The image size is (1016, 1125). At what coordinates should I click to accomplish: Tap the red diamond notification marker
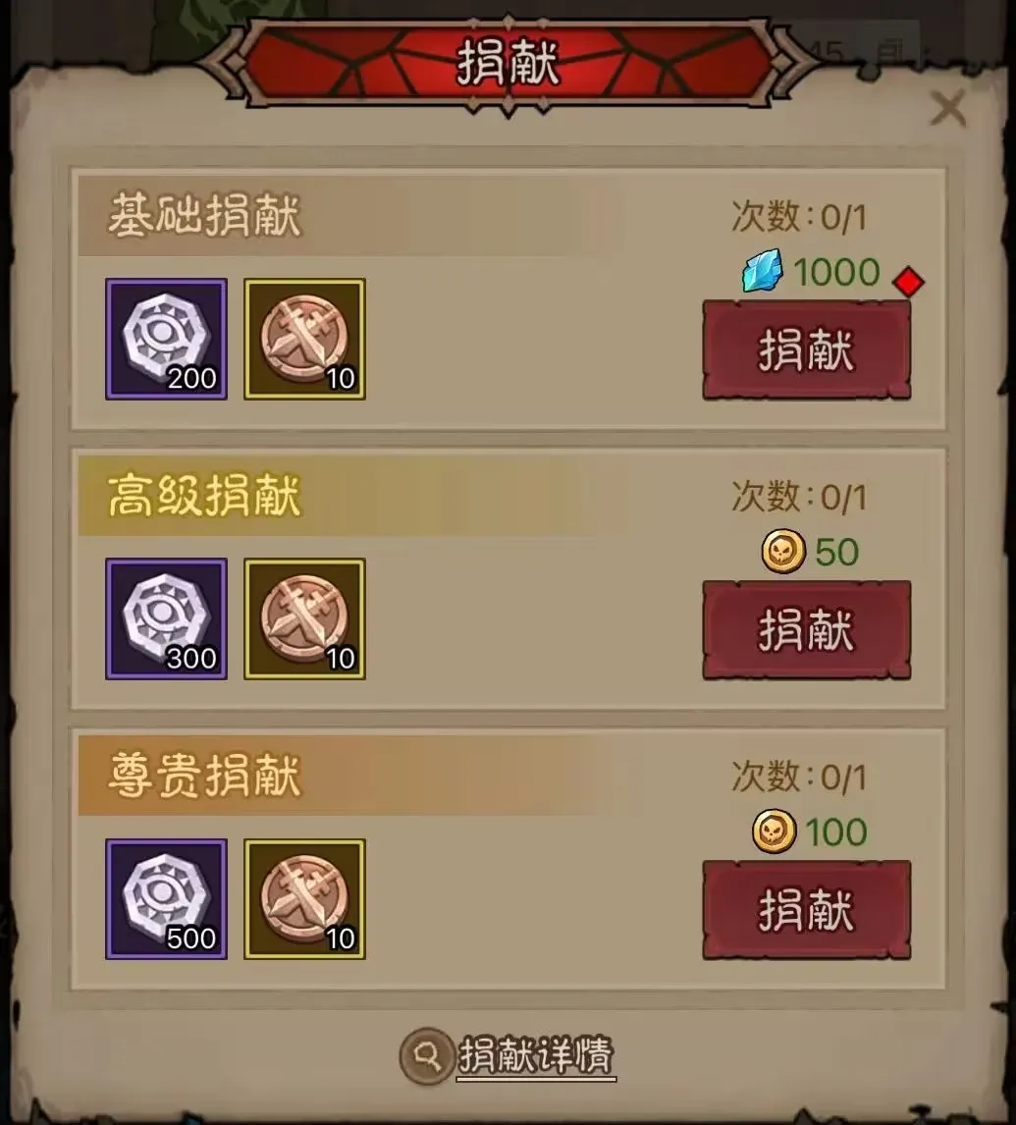pyautogui.click(x=908, y=281)
